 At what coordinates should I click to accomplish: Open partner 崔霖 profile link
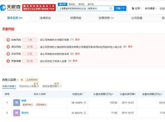pos(24,101)
